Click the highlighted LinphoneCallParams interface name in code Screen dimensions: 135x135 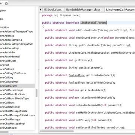pyautogui.click(x=93, y=23)
